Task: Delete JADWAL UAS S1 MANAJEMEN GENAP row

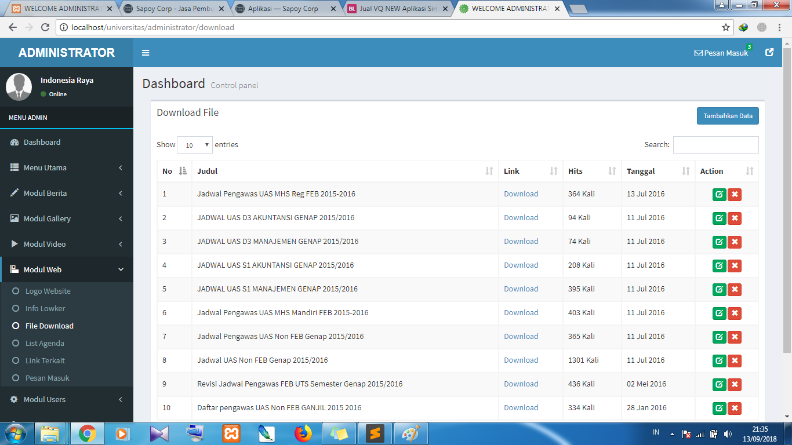Action: click(x=735, y=290)
